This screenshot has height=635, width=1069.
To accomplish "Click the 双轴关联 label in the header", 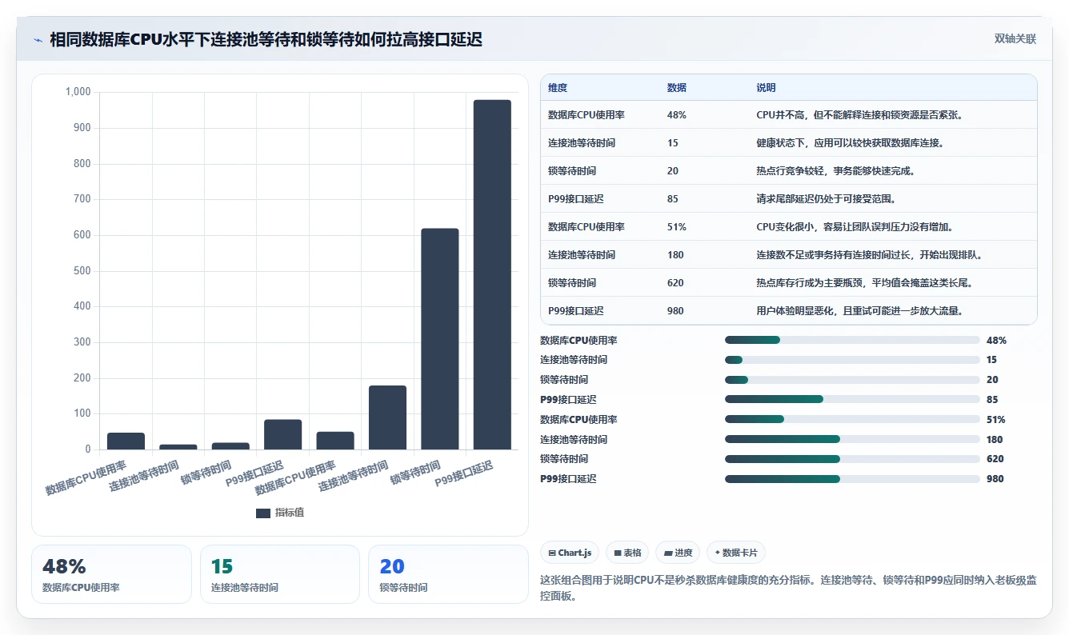I will pyautogui.click(x=1015, y=39).
